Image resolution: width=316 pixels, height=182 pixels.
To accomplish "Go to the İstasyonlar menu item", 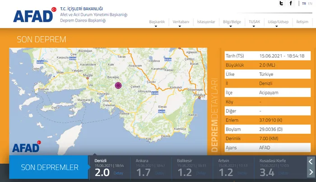I will coord(206,22).
